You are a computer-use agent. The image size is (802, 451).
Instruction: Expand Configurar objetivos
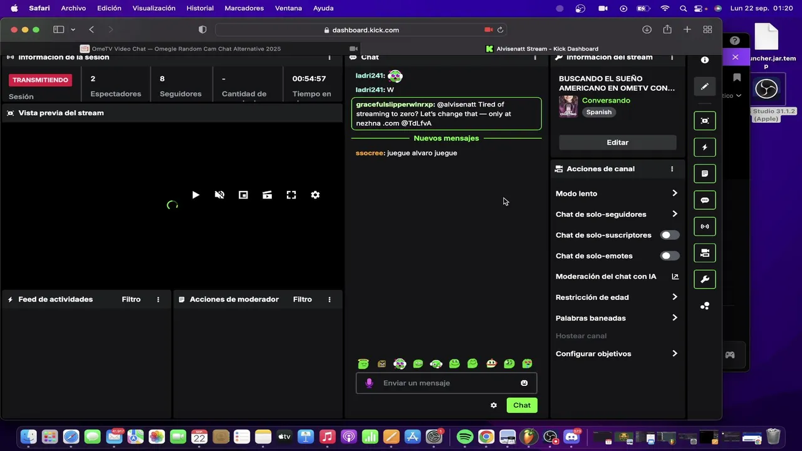click(617, 353)
